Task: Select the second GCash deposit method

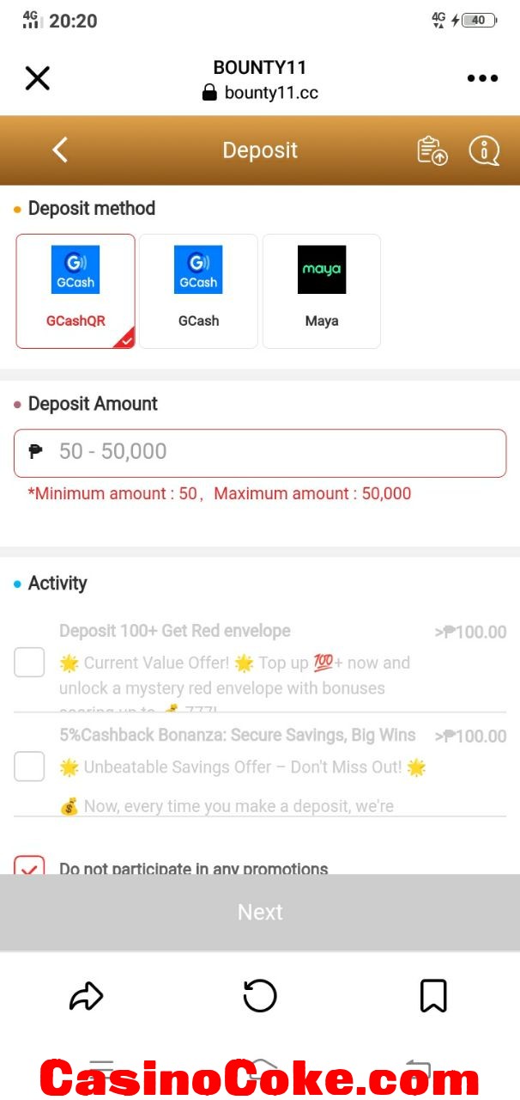Action: pyautogui.click(x=198, y=291)
